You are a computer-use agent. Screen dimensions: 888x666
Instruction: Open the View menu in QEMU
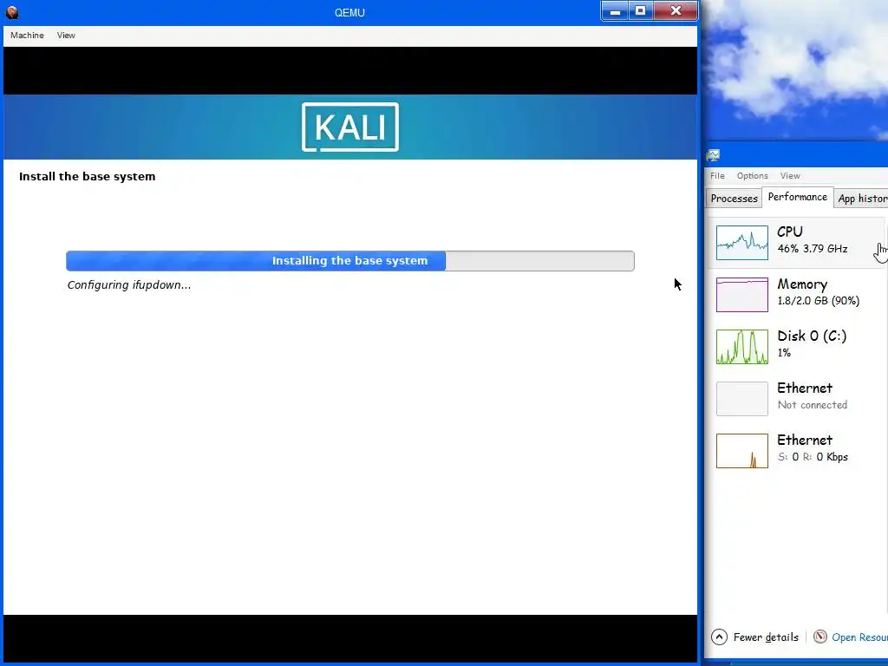point(66,35)
